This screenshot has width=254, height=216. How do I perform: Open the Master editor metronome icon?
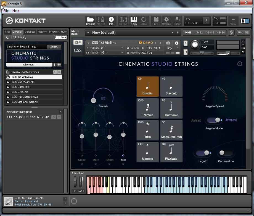point(101,21)
